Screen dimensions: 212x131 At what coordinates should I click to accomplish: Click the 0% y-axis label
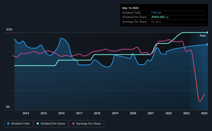pyautogui.click(x=8, y=107)
